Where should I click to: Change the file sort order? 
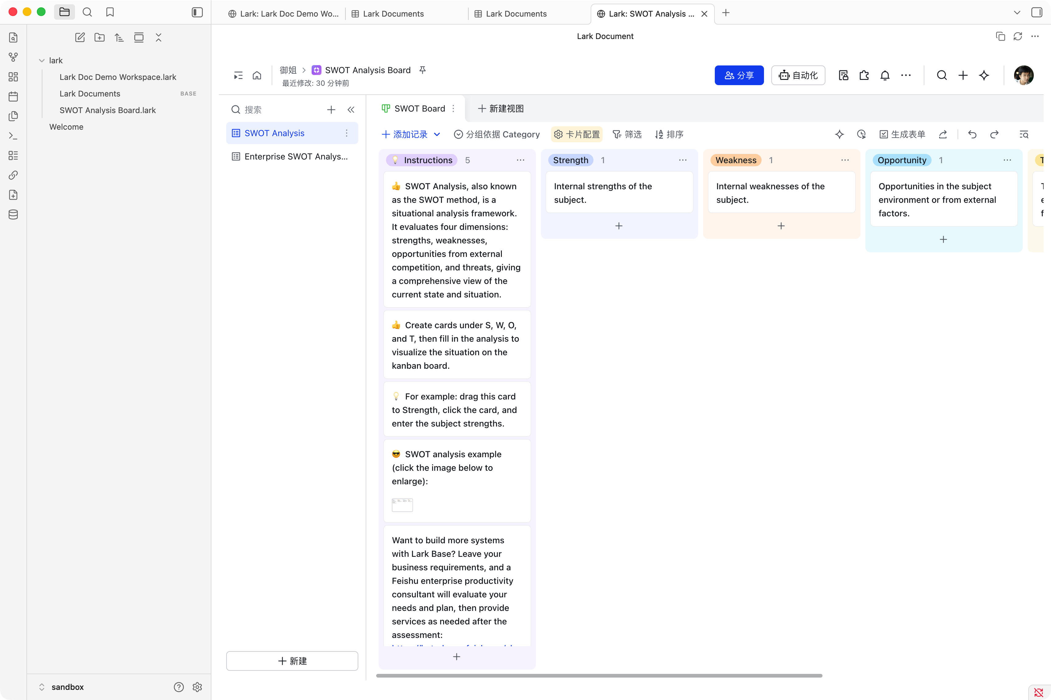click(119, 37)
